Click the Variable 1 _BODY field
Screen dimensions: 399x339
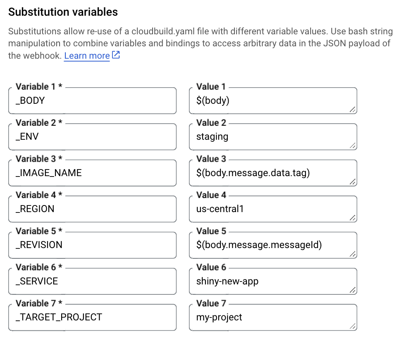click(x=92, y=100)
